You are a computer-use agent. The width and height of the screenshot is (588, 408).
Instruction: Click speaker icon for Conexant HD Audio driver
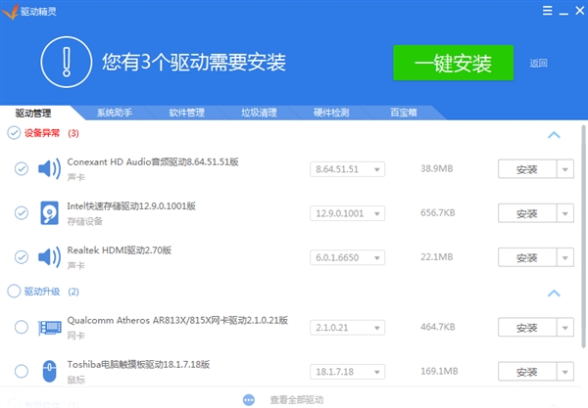click(49, 169)
